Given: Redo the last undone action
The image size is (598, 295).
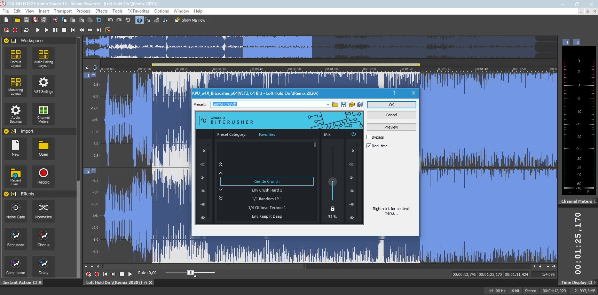Looking at the screenshot, I should [x=119, y=20].
